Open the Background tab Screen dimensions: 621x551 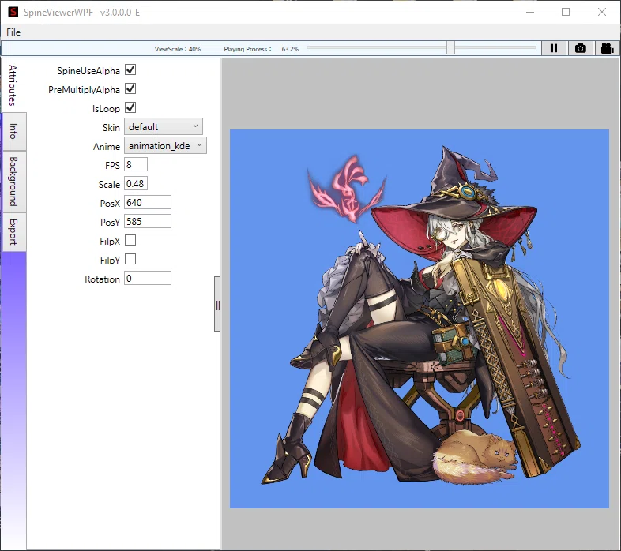click(x=14, y=182)
